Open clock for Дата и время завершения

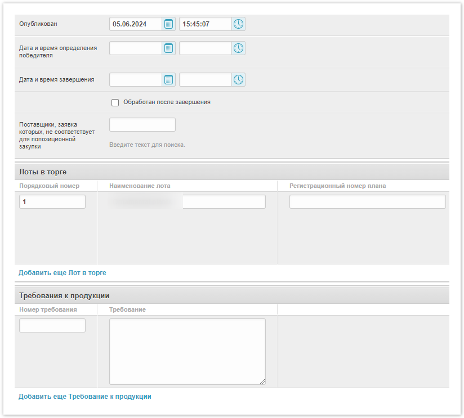click(239, 80)
